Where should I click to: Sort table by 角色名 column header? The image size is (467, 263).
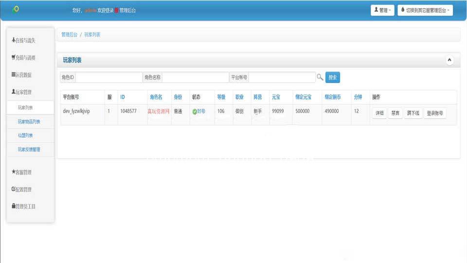tap(156, 97)
